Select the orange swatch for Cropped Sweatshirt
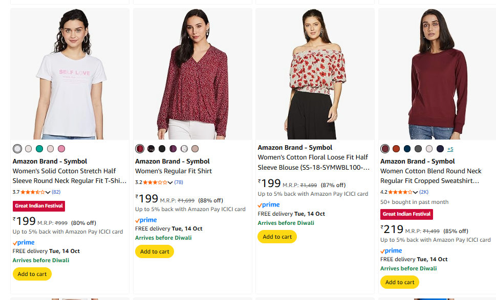 pos(396,149)
